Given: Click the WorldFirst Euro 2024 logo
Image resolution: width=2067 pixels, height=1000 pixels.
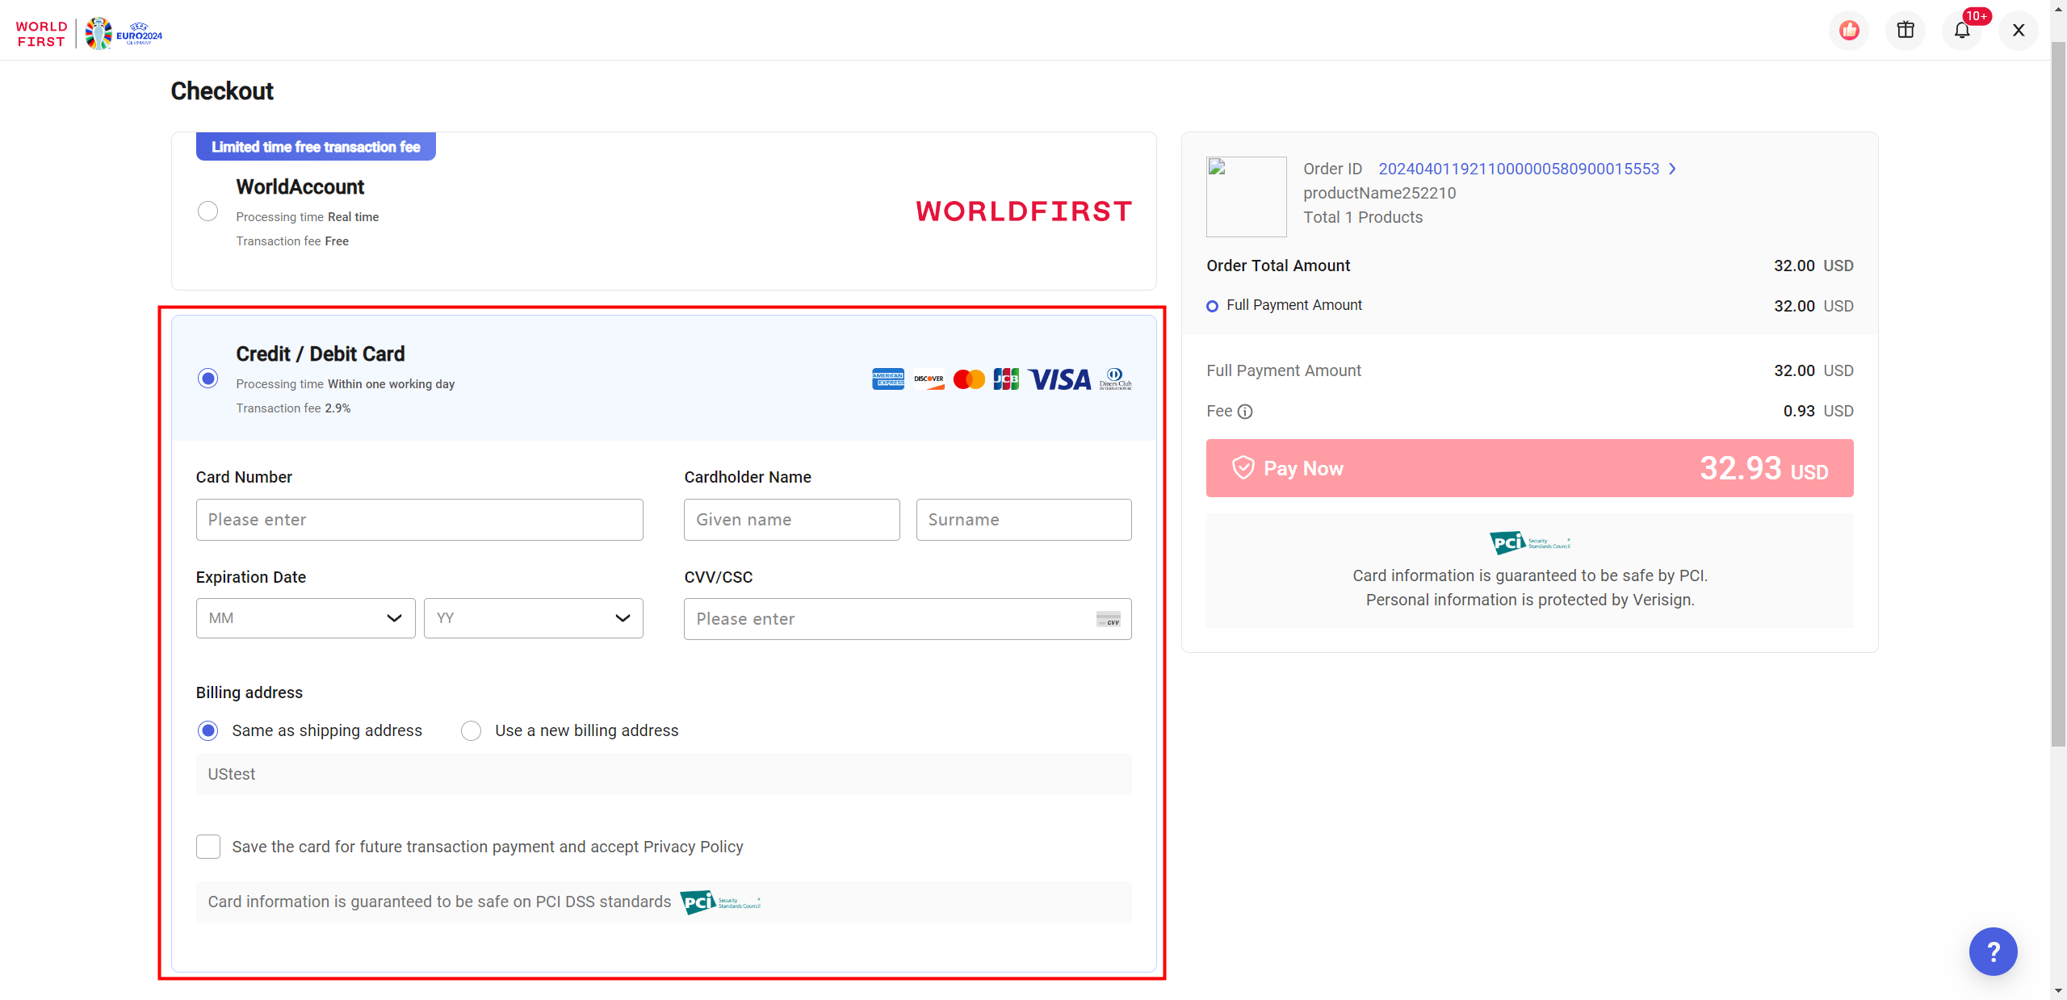Looking at the screenshot, I should pos(89,33).
